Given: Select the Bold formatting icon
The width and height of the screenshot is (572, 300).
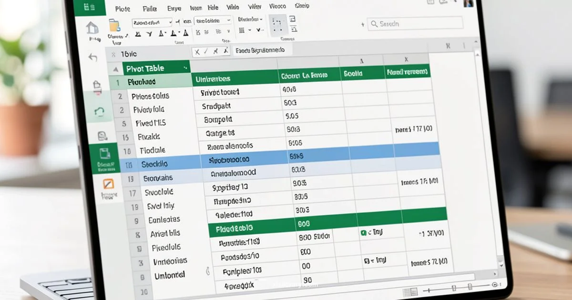Looking at the screenshot, I should point(138,33).
